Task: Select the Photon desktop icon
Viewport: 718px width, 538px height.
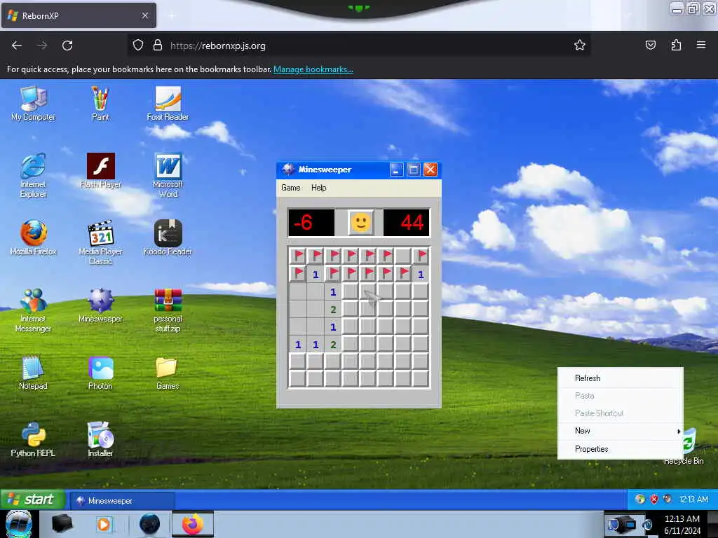Action: point(100,373)
